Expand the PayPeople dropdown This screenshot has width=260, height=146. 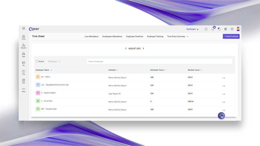click(192, 29)
